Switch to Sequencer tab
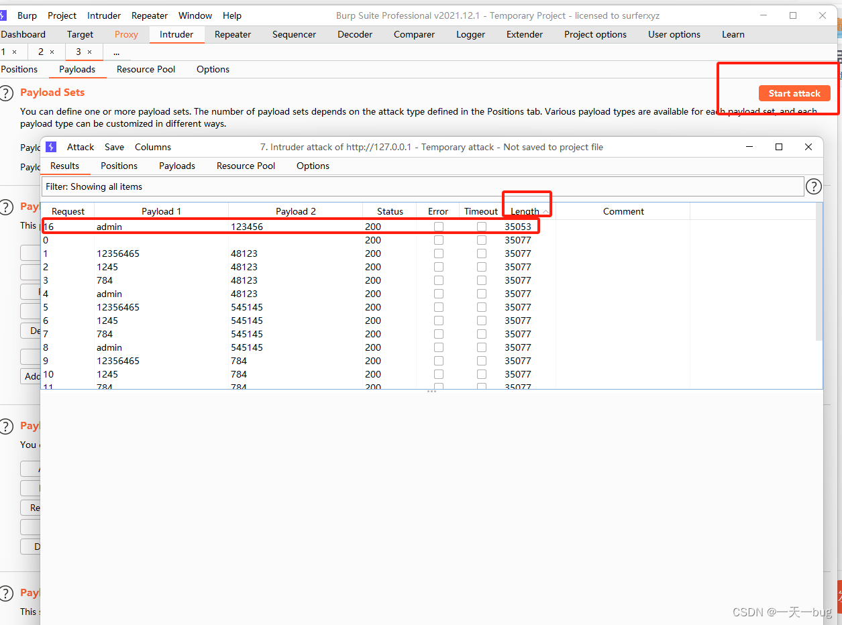The height and width of the screenshot is (625, 842). 294,34
